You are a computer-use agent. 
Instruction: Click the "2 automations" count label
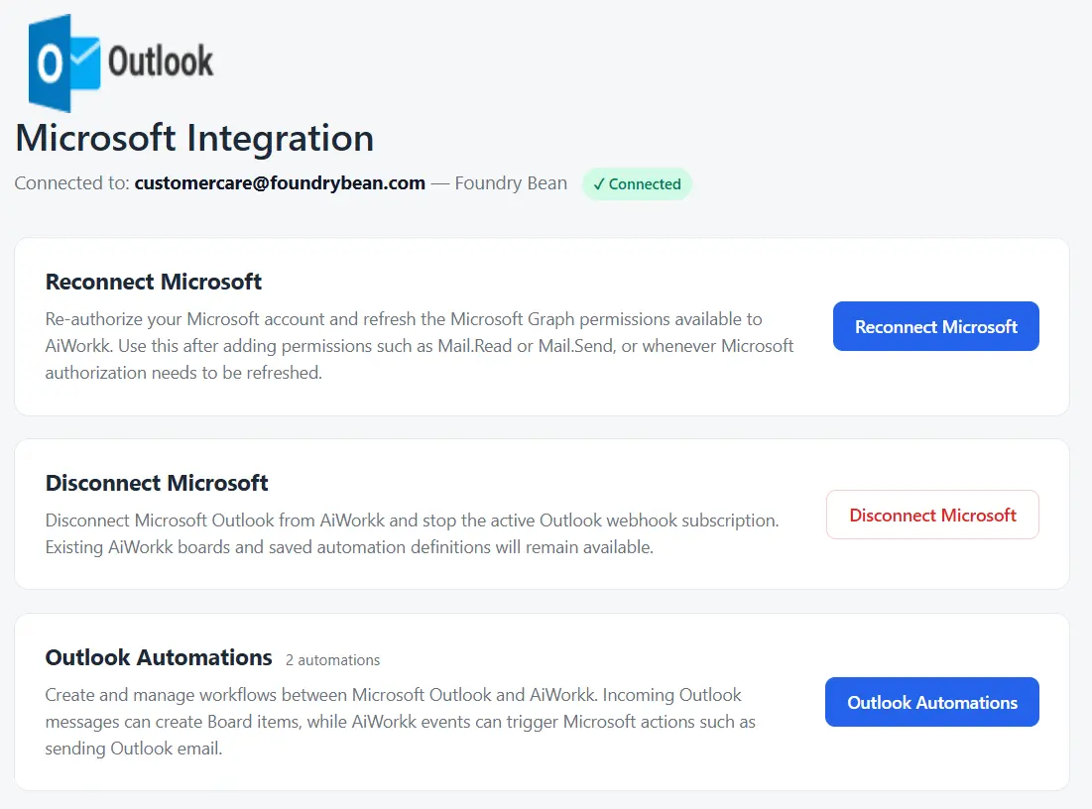pyautogui.click(x=333, y=660)
